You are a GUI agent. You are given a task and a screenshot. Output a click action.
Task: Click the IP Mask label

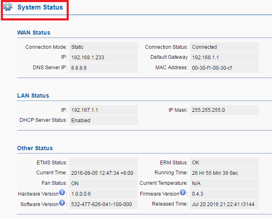[x=178, y=110]
